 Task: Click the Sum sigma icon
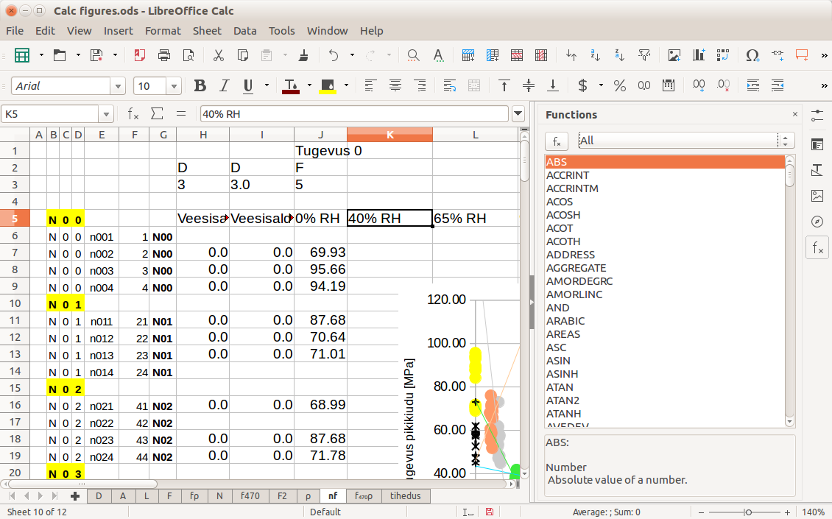(157, 114)
